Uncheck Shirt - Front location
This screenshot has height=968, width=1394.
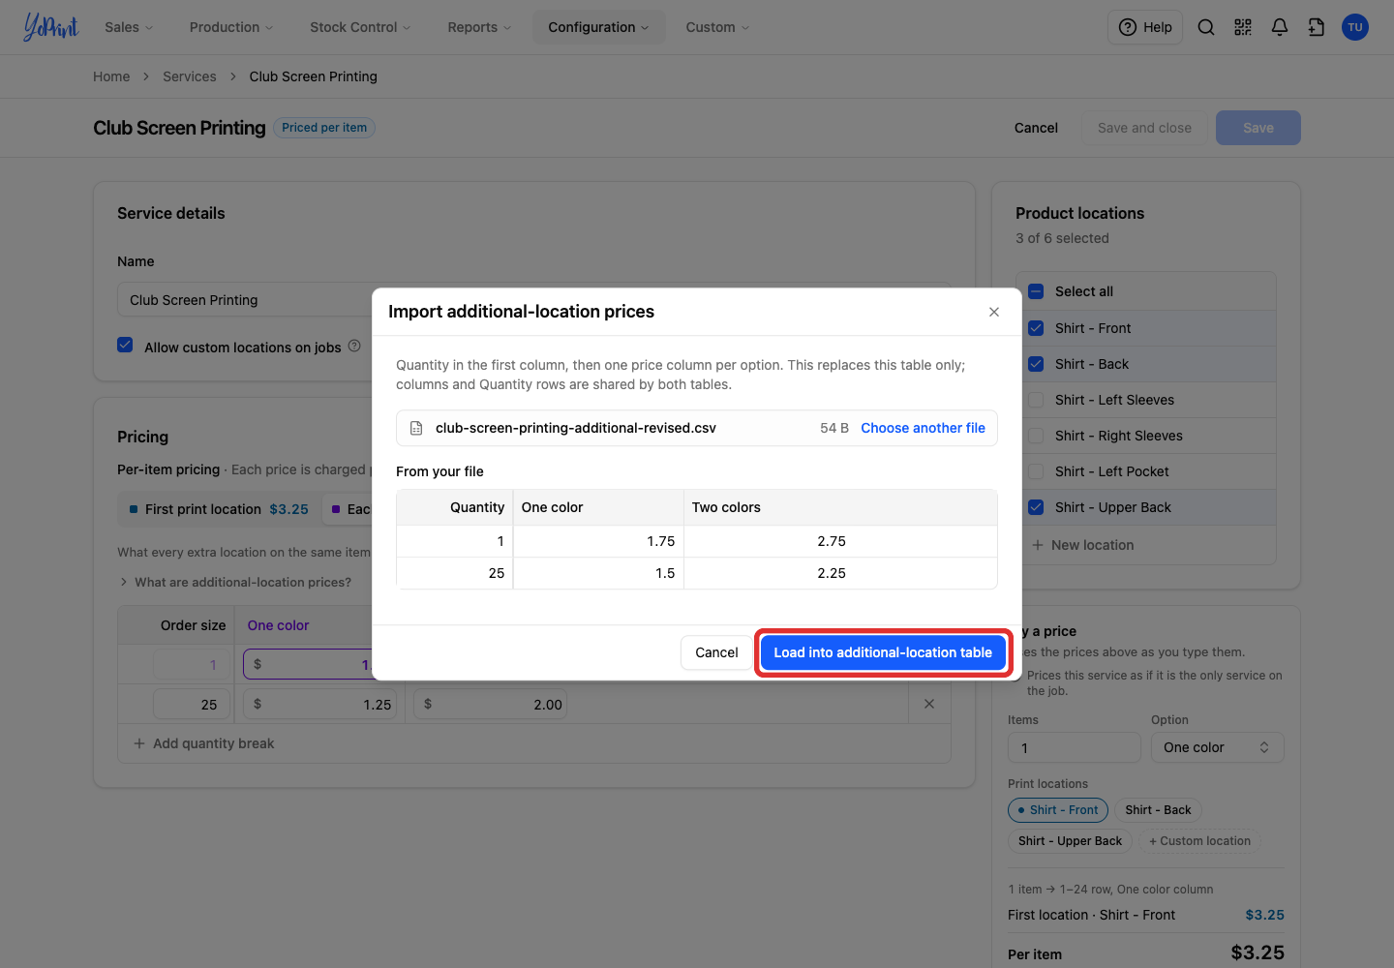pos(1036,328)
